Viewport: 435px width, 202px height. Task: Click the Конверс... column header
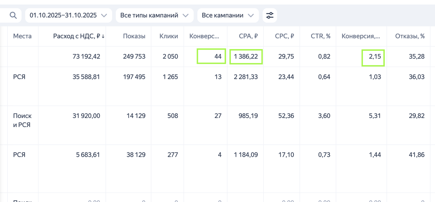tap(204, 36)
